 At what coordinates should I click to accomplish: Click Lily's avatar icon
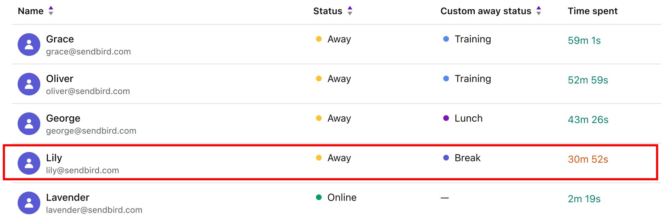click(29, 163)
